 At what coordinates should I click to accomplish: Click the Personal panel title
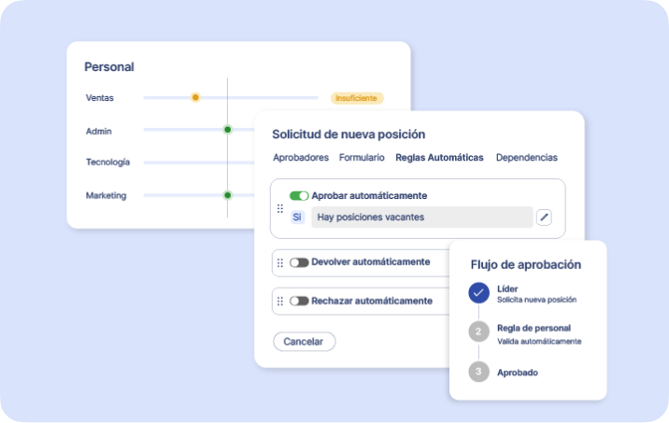point(109,67)
